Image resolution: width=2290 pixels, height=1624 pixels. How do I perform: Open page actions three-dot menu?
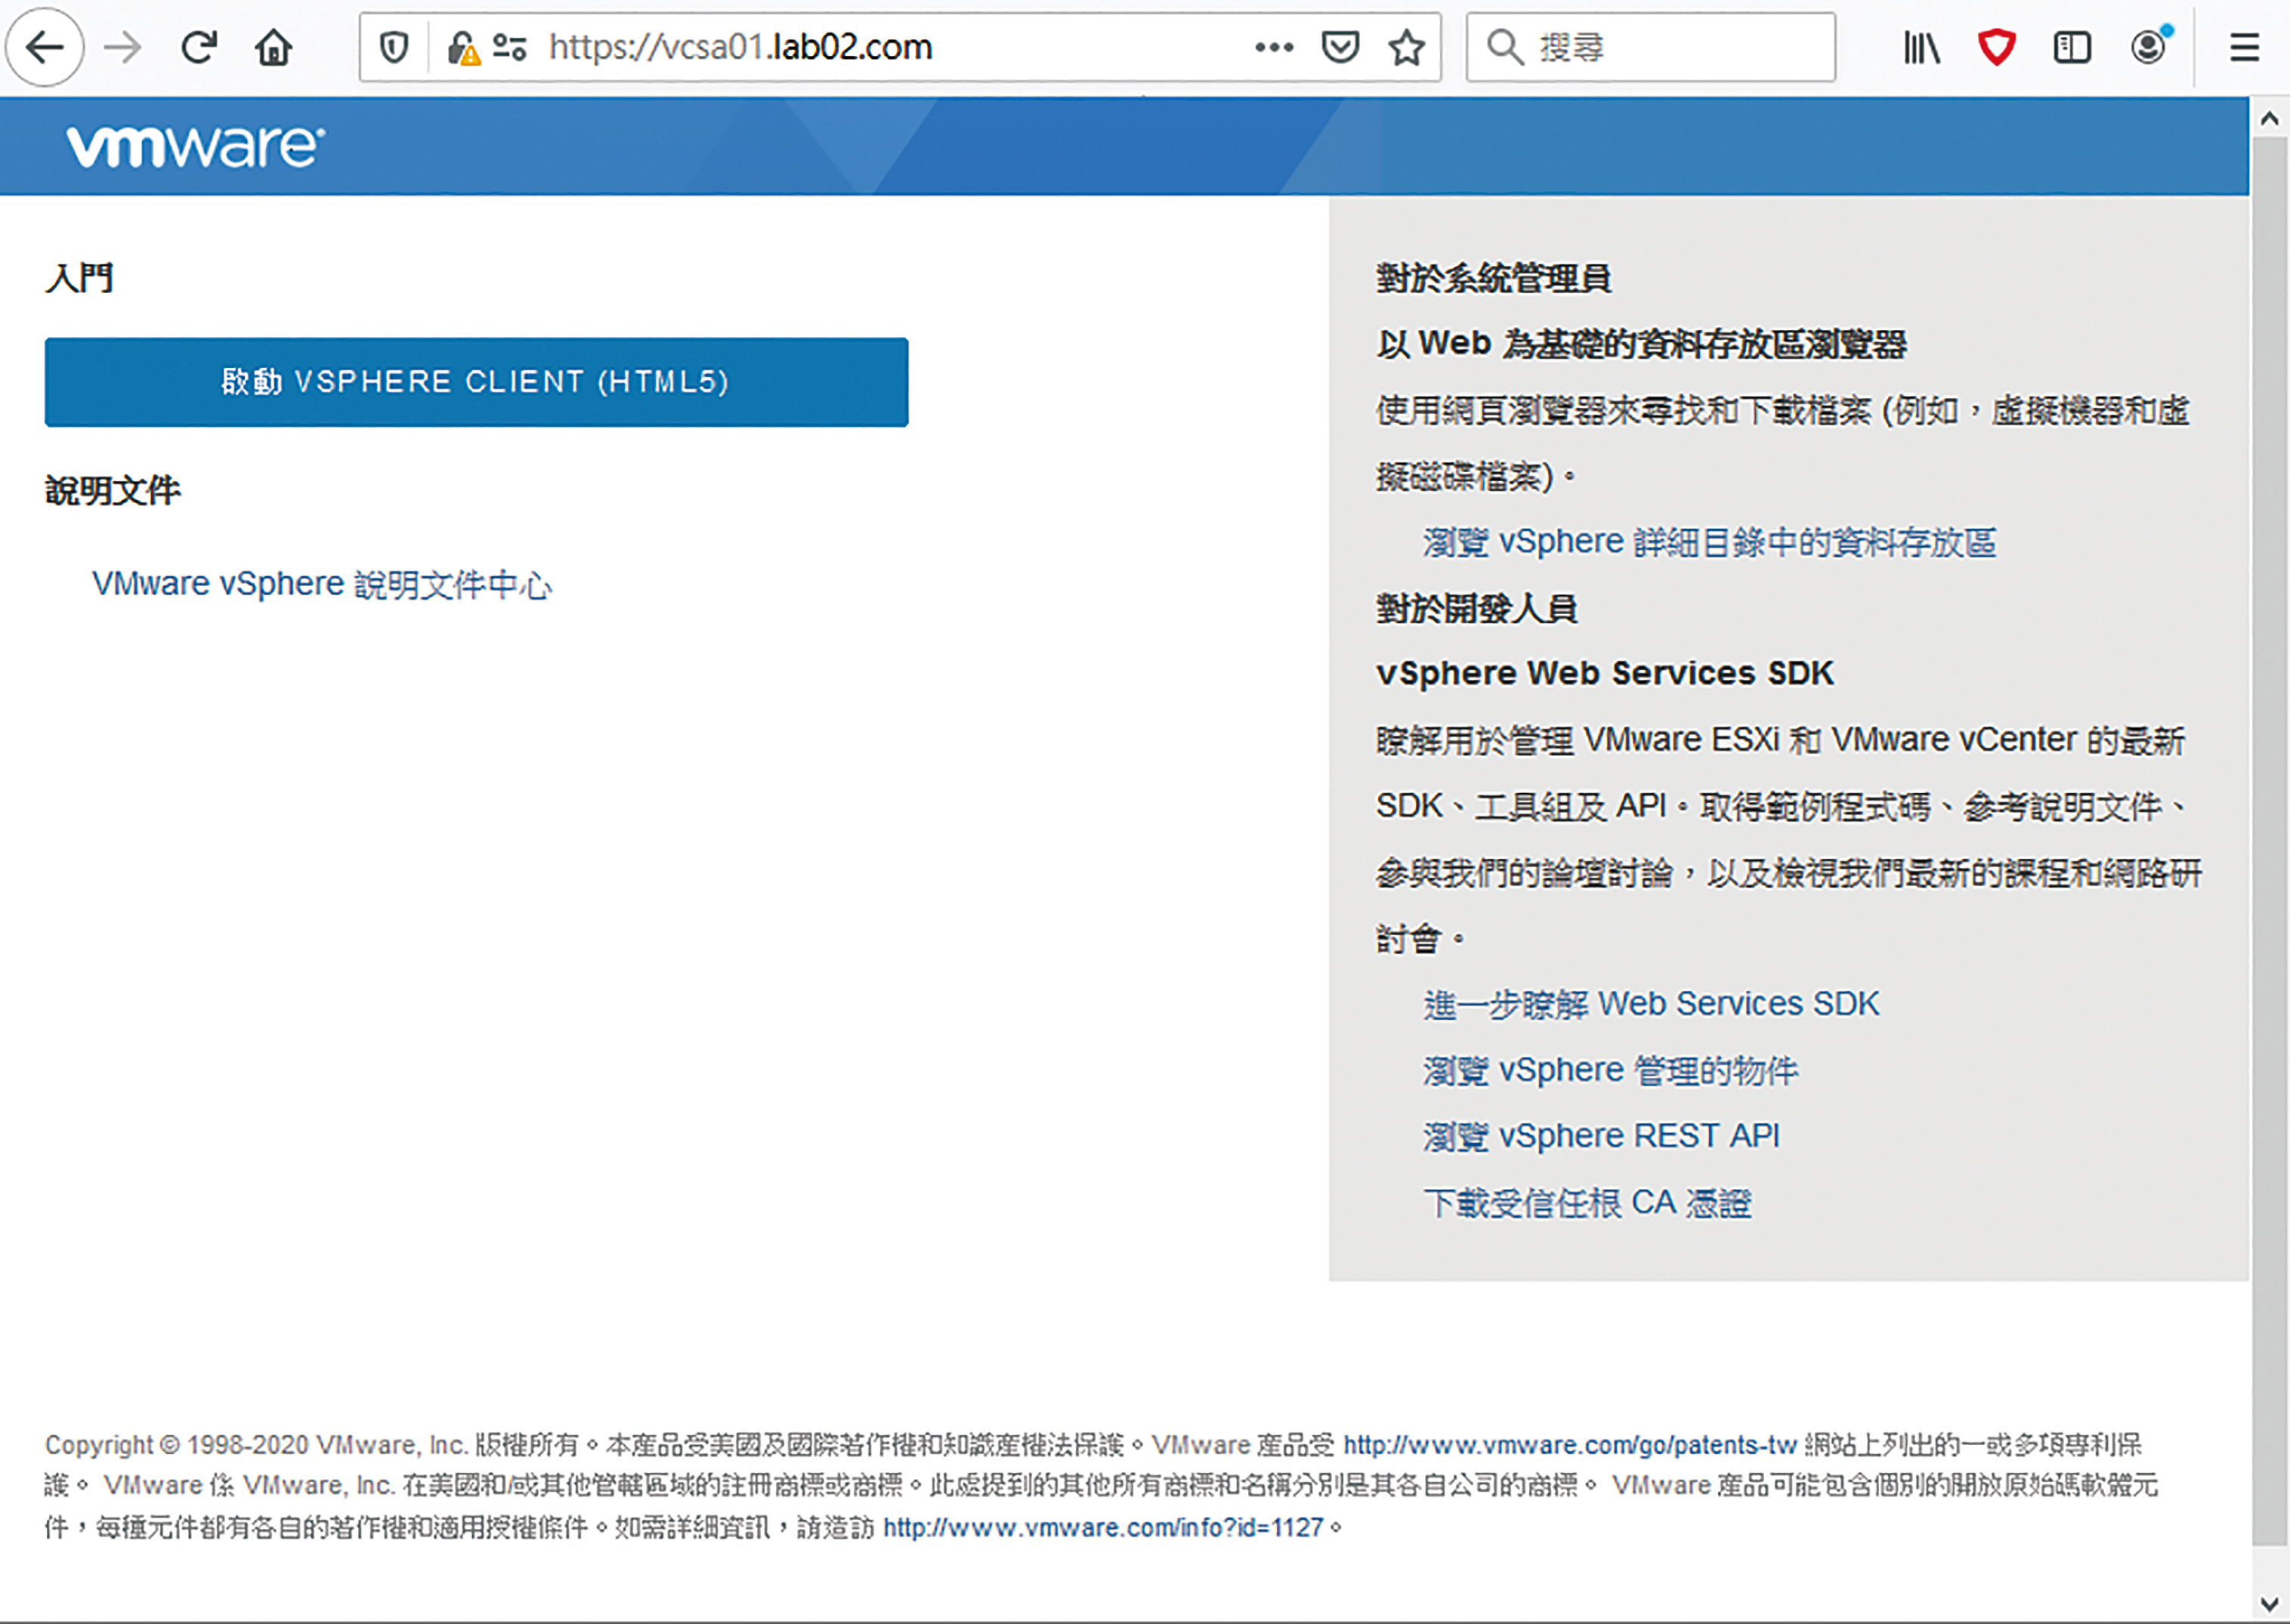1274,47
